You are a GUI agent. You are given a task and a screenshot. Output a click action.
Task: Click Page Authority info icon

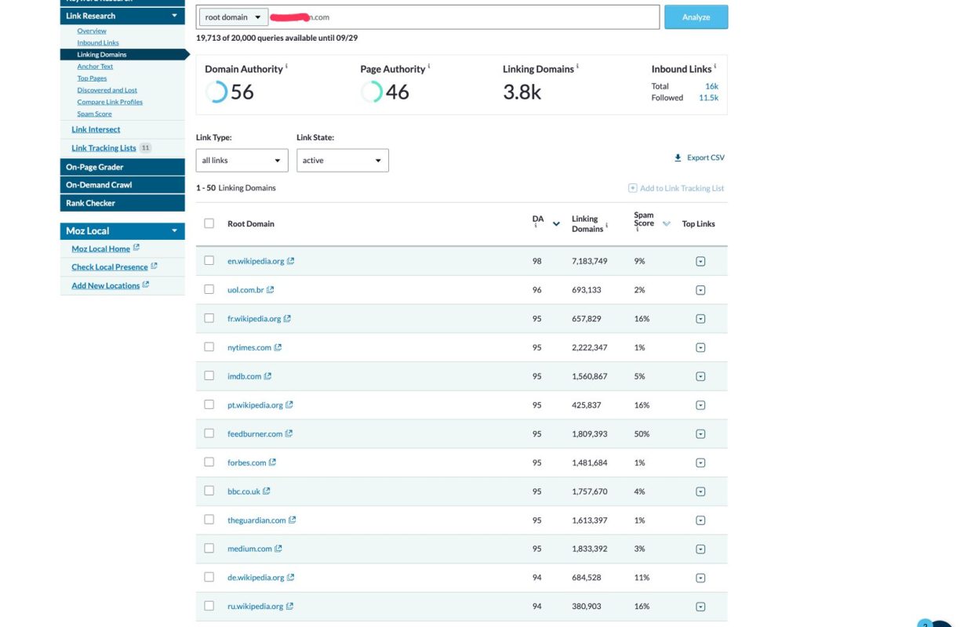(x=429, y=67)
